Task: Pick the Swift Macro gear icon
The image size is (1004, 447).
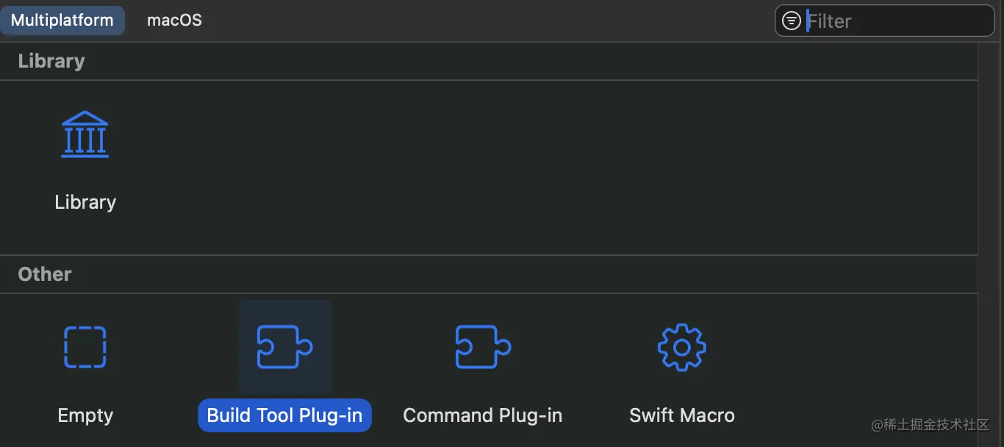Action: tap(681, 347)
